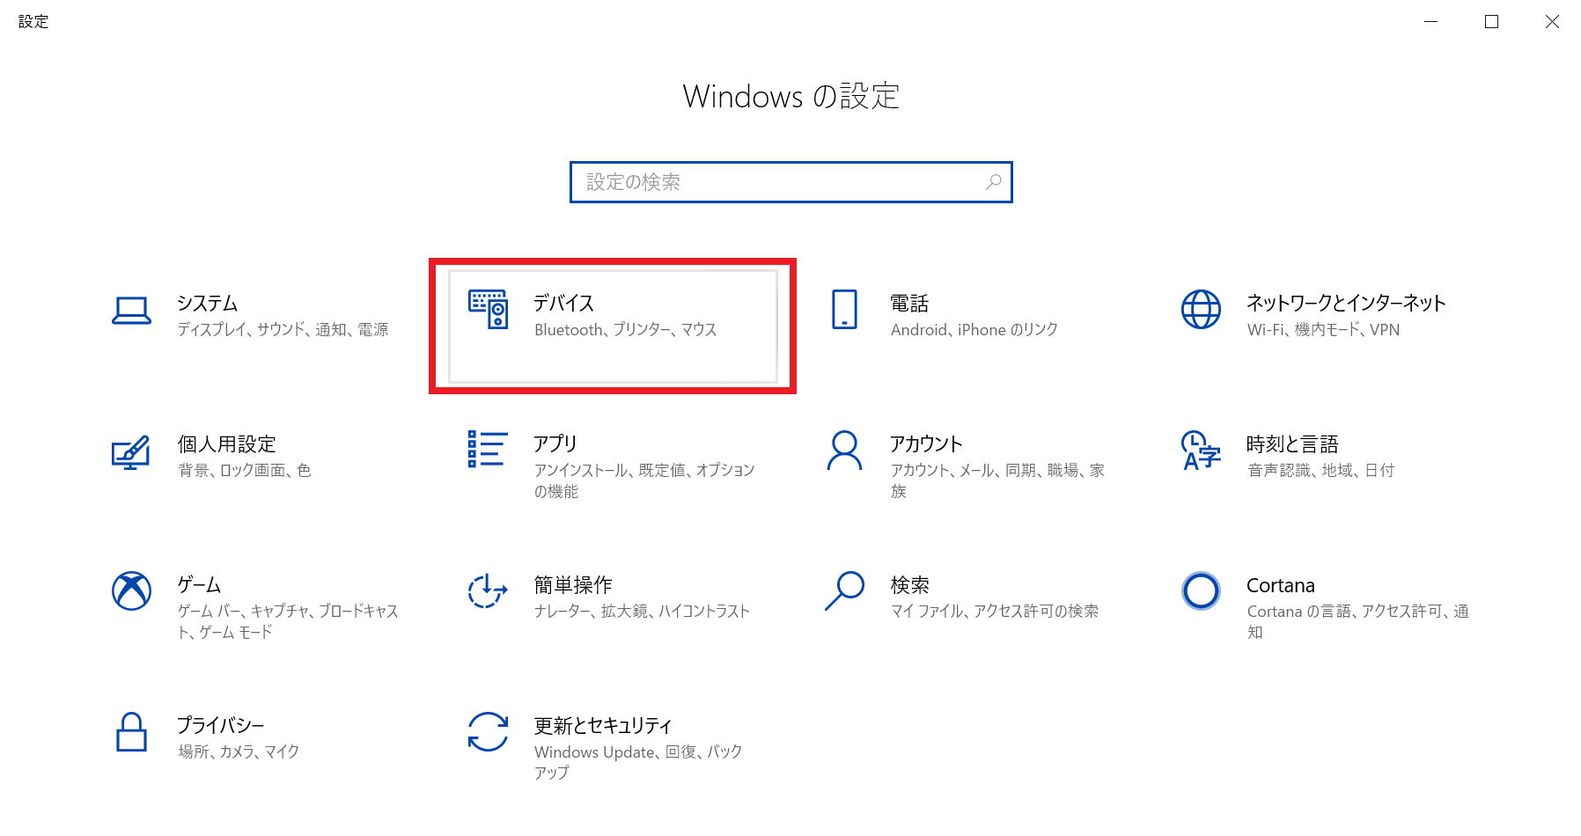Click the 簡単操作 ease of access icon
This screenshot has height=836, width=1581.
point(488,590)
